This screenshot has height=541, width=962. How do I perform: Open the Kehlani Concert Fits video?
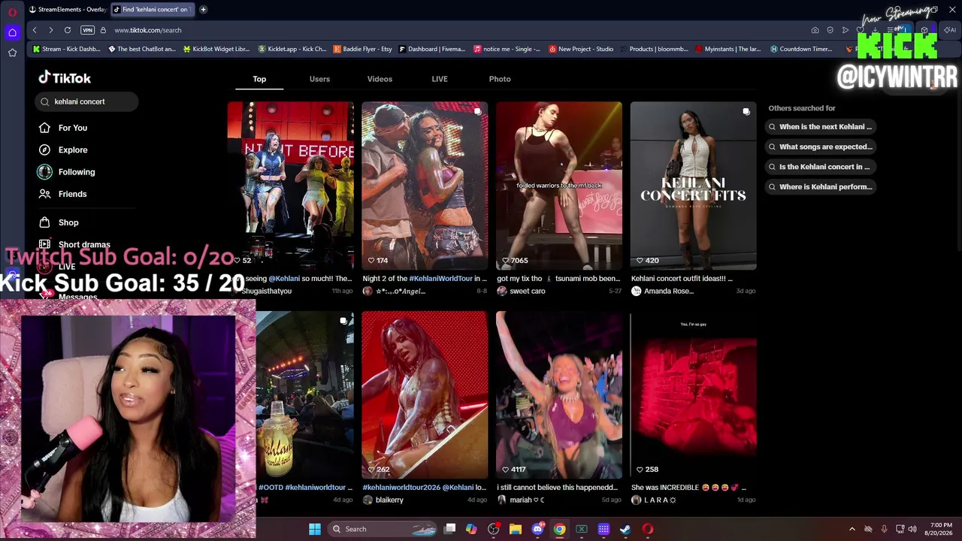(x=693, y=186)
